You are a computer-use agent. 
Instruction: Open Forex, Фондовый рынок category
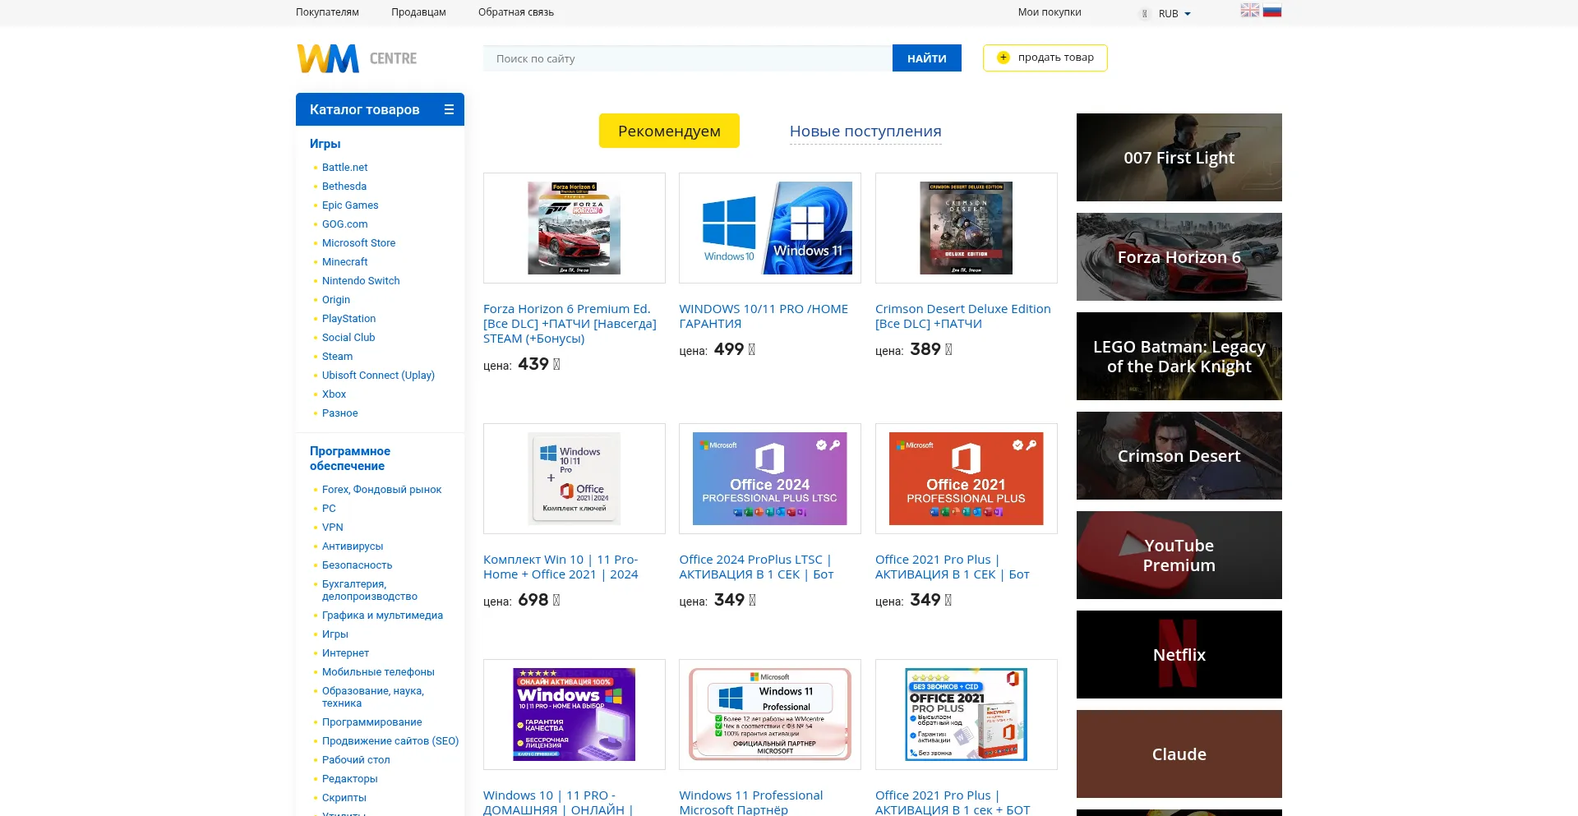pos(381,490)
